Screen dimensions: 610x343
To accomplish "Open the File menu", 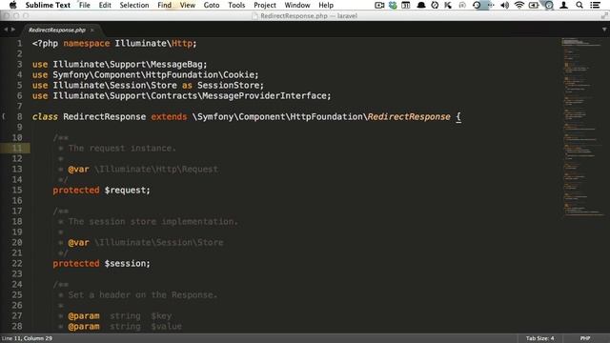I will click(85, 5).
